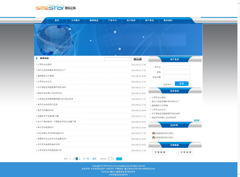Go to 公司简介 in the navigation bar

click(x=76, y=20)
